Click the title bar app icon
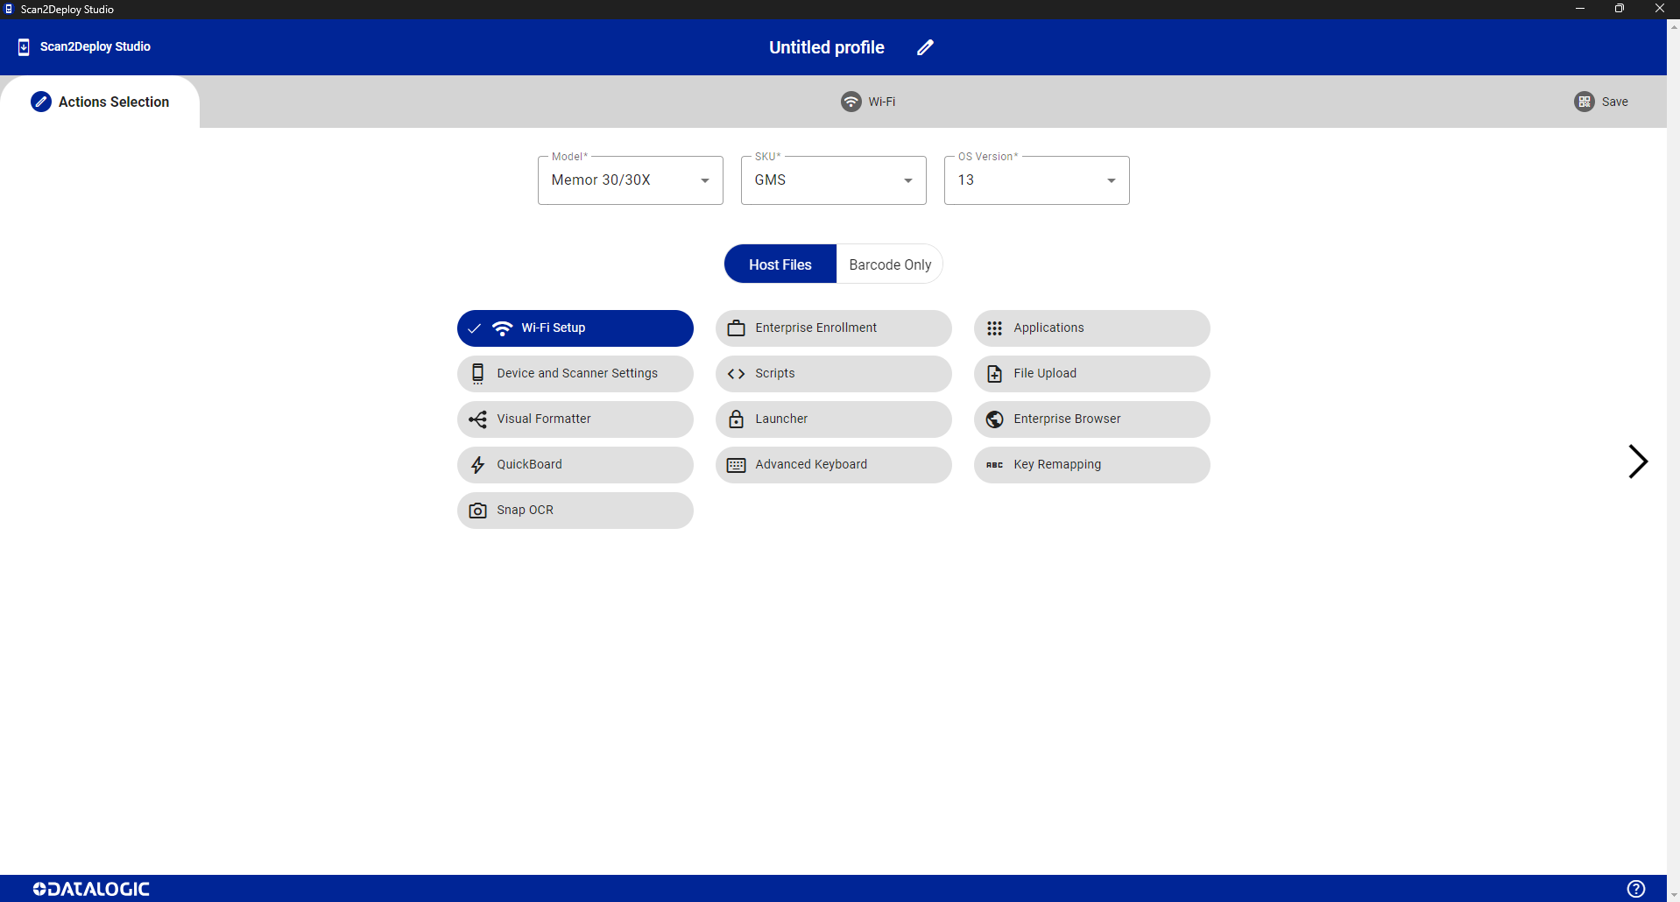 click(x=9, y=9)
